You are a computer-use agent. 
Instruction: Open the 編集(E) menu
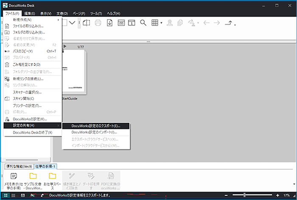click(30, 14)
